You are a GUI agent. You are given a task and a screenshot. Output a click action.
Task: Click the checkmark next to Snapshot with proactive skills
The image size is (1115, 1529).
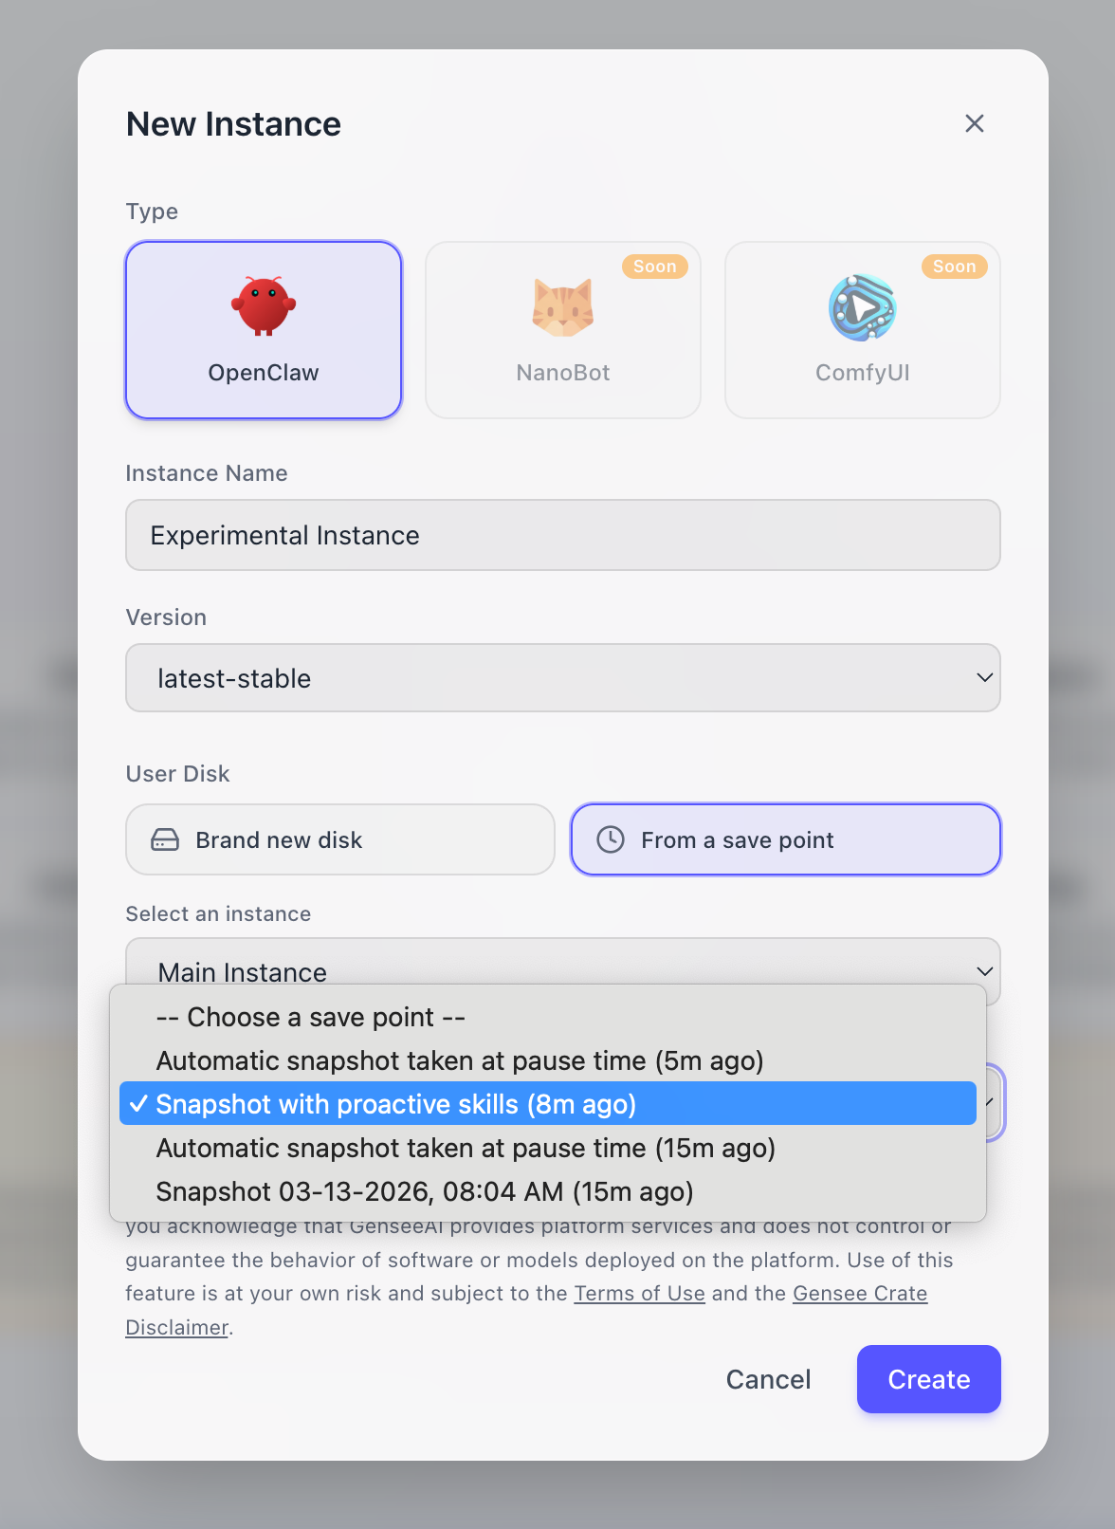[x=139, y=1103]
